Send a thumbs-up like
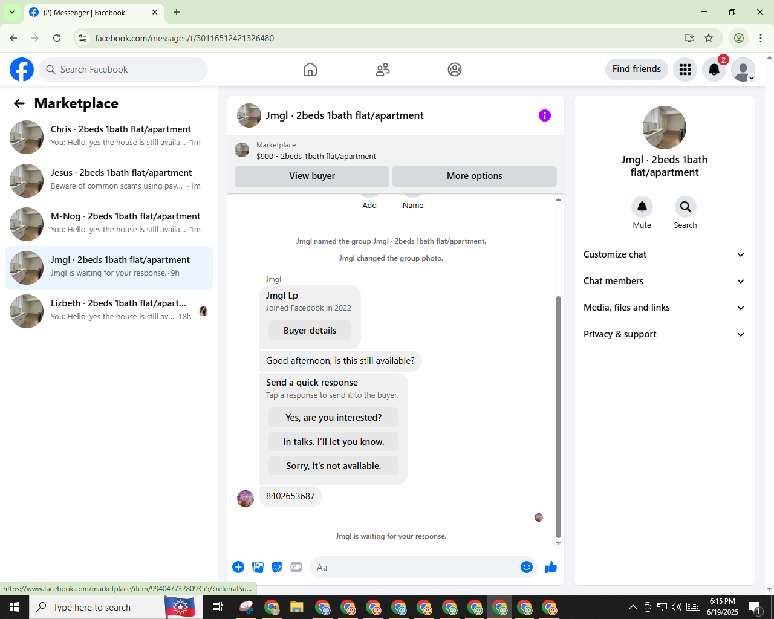The image size is (774, 619). click(551, 567)
